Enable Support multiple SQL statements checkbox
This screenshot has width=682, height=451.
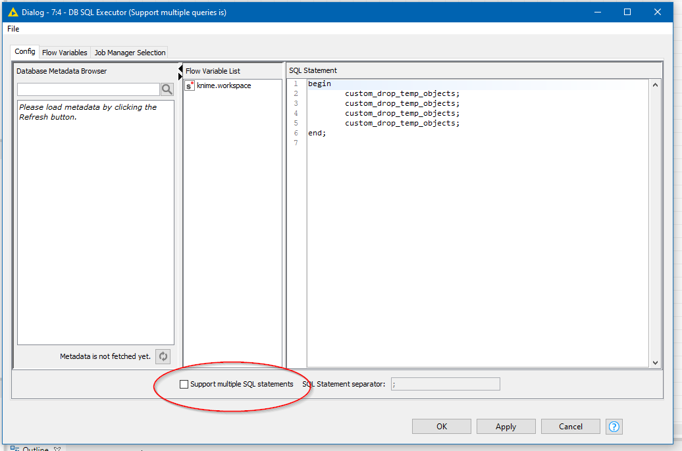pos(184,384)
